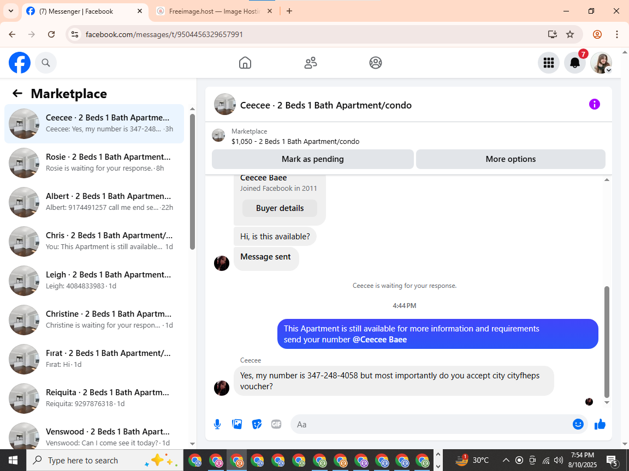Click the @Ceecee Baee mention in blue message
Viewport: 629px width, 471px height.
pyautogui.click(x=379, y=340)
